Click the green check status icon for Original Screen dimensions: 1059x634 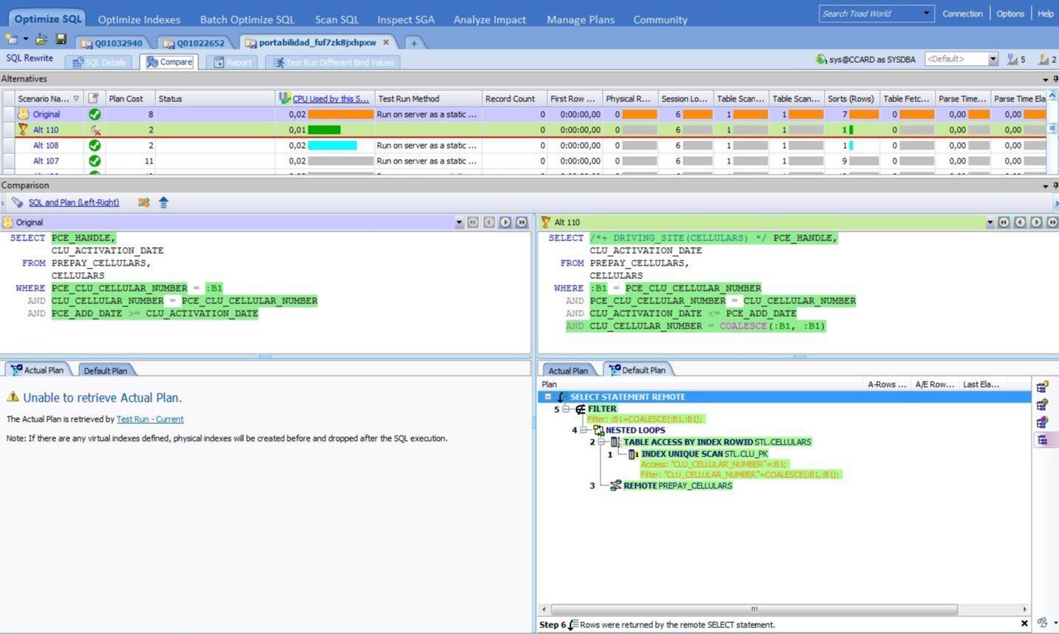(95, 114)
